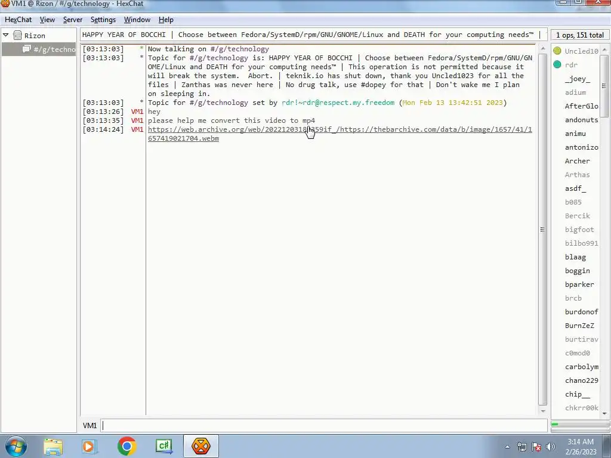Collapse the Rizon server tree
611x458 pixels.
point(6,35)
